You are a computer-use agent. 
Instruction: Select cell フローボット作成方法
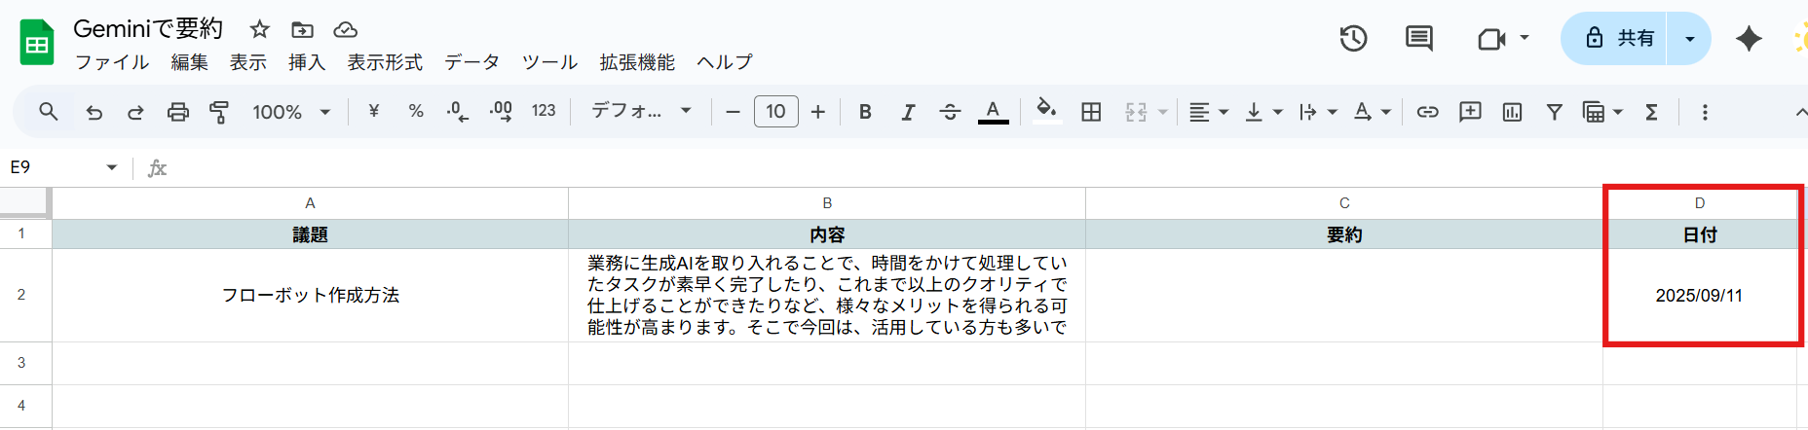pos(310,296)
